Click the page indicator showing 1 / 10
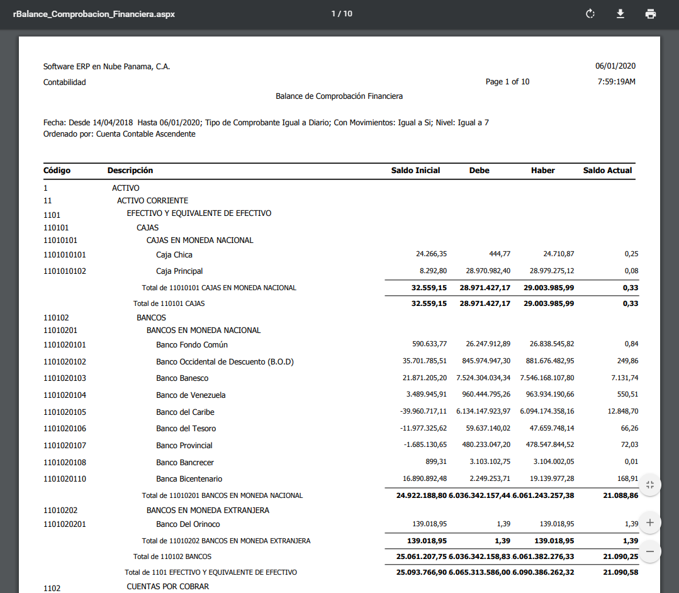The height and width of the screenshot is (593, 679). point(342,14)
